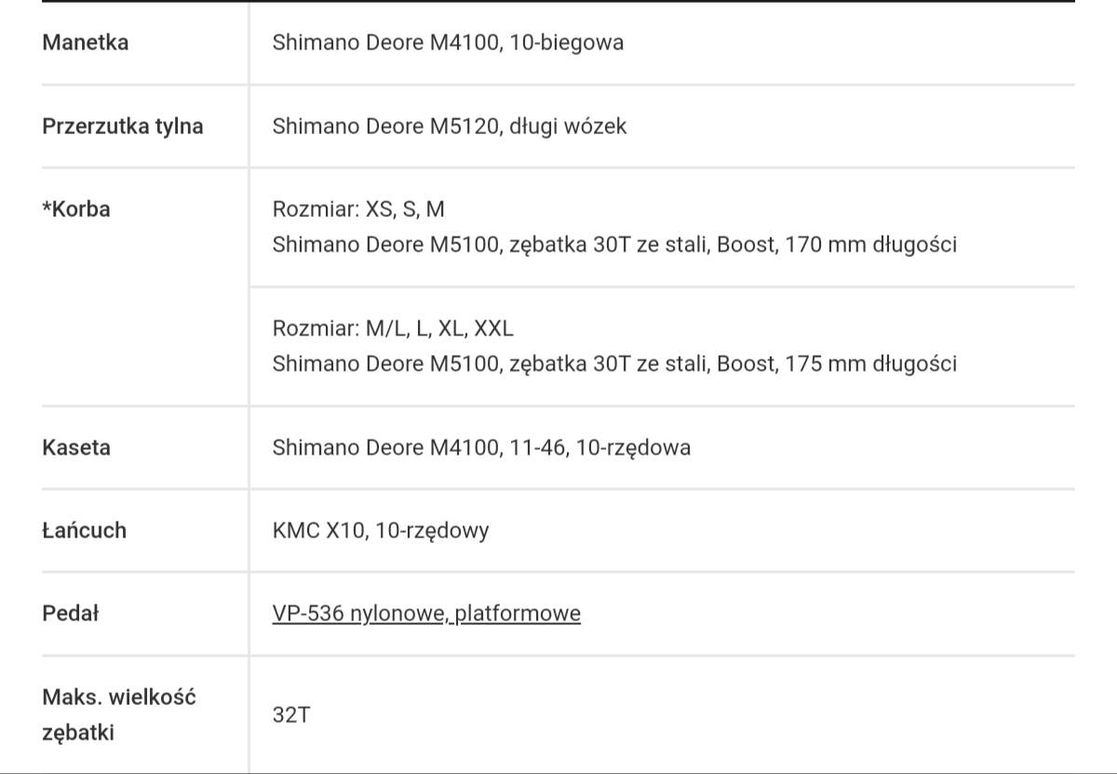Select the Przerzutka tylna label
1117x774 pixels.
coord(123,126)
